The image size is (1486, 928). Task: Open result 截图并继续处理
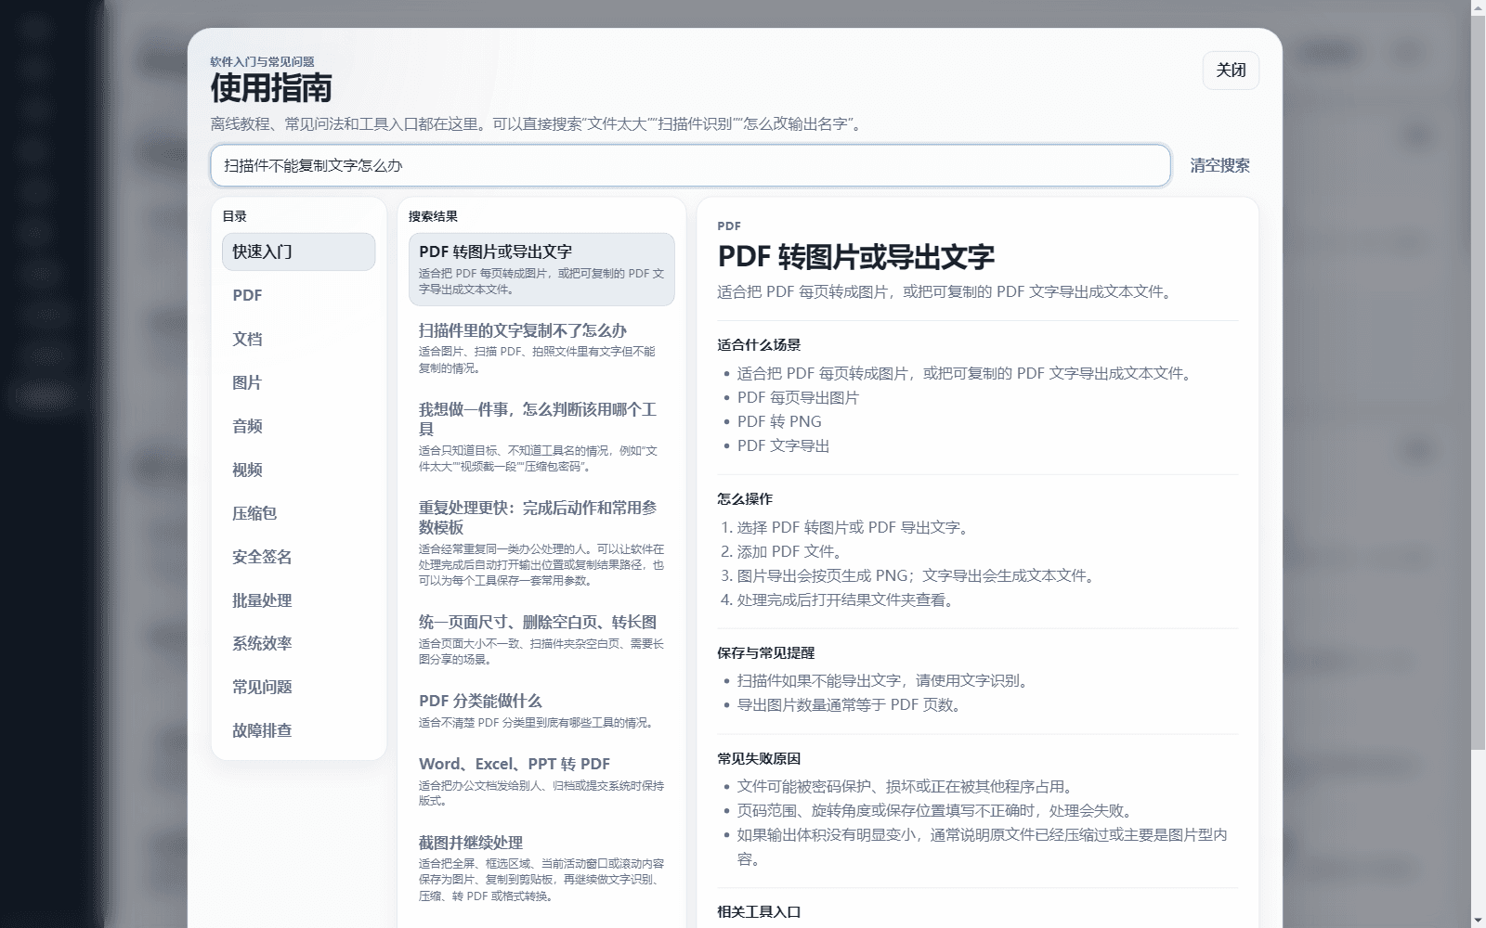541,869
